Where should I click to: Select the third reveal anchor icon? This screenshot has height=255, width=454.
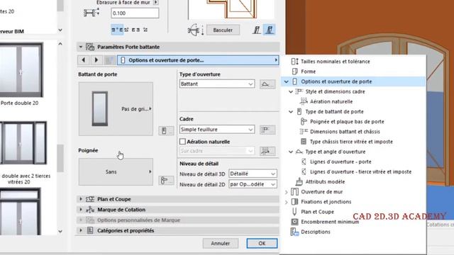pos(135,30)
